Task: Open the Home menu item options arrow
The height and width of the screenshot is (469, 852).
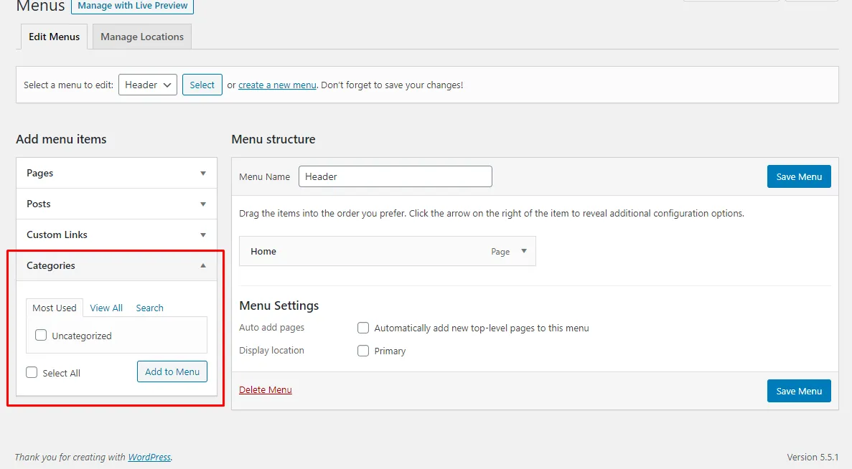Action: (523, 251)
